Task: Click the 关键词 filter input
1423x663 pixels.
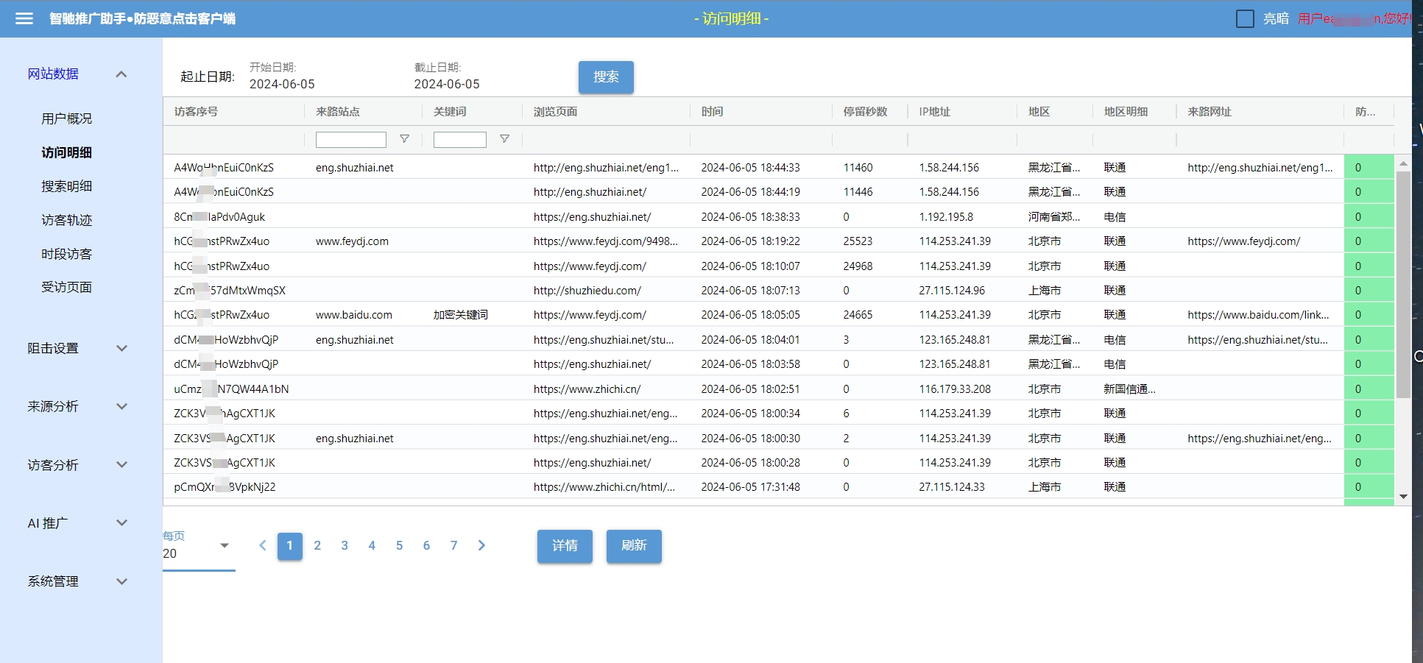Action: coord(460,140)
